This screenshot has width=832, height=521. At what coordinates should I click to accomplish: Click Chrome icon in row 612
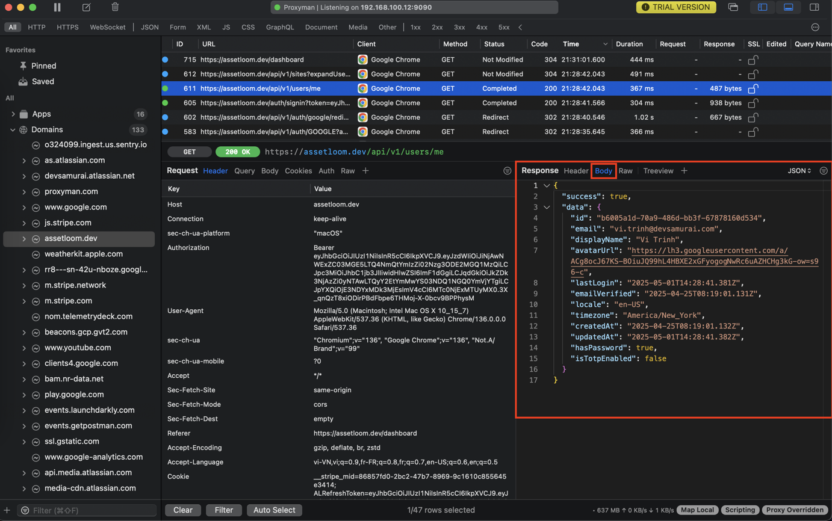point(362,74)
